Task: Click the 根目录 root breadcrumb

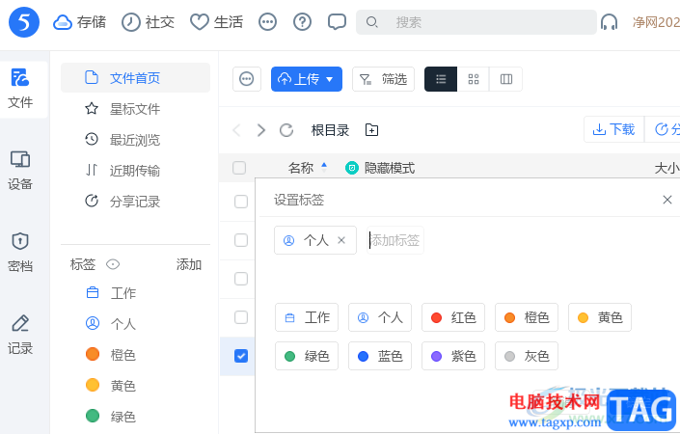Action: 330,130
